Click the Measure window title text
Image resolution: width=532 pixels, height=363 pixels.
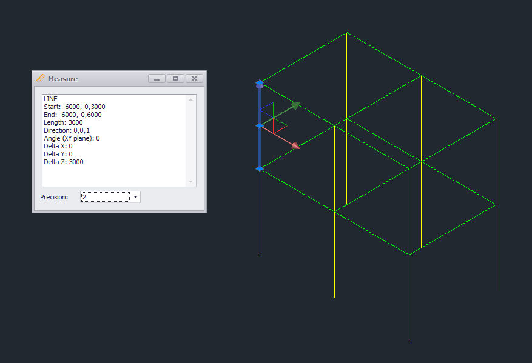(62, 79)
